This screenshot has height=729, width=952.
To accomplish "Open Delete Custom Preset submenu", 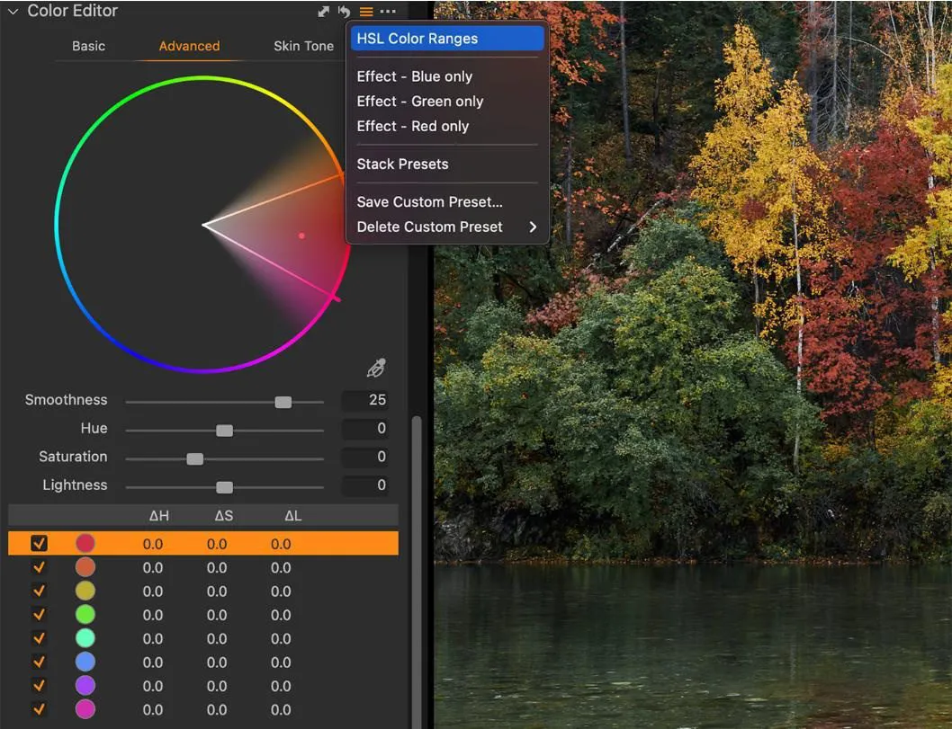I will [x=447, y=227].
